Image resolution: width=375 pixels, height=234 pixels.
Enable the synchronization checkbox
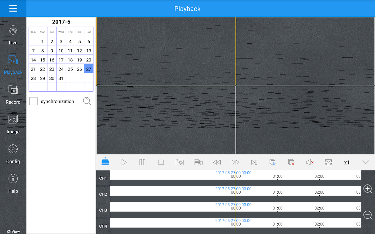coord(33,101)
